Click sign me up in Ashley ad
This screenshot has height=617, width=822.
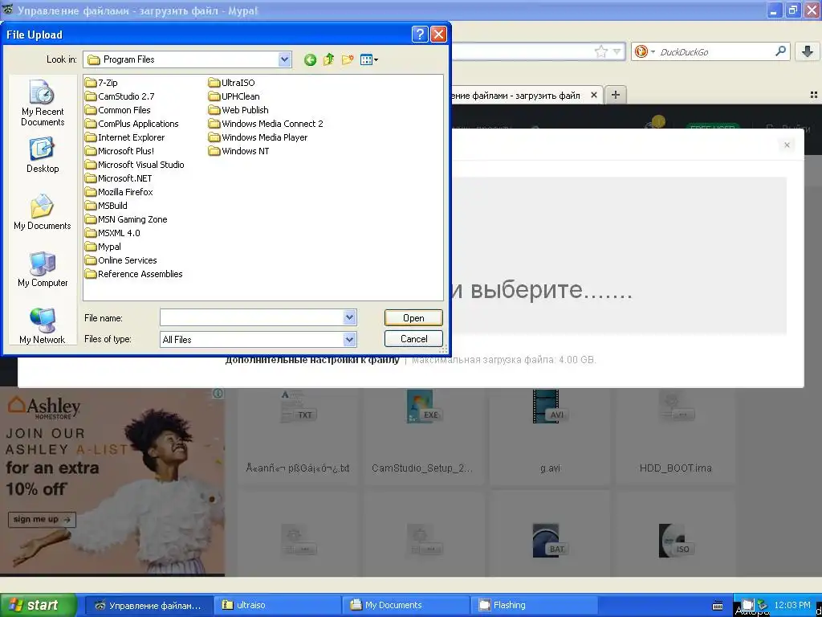pos(42,520)
